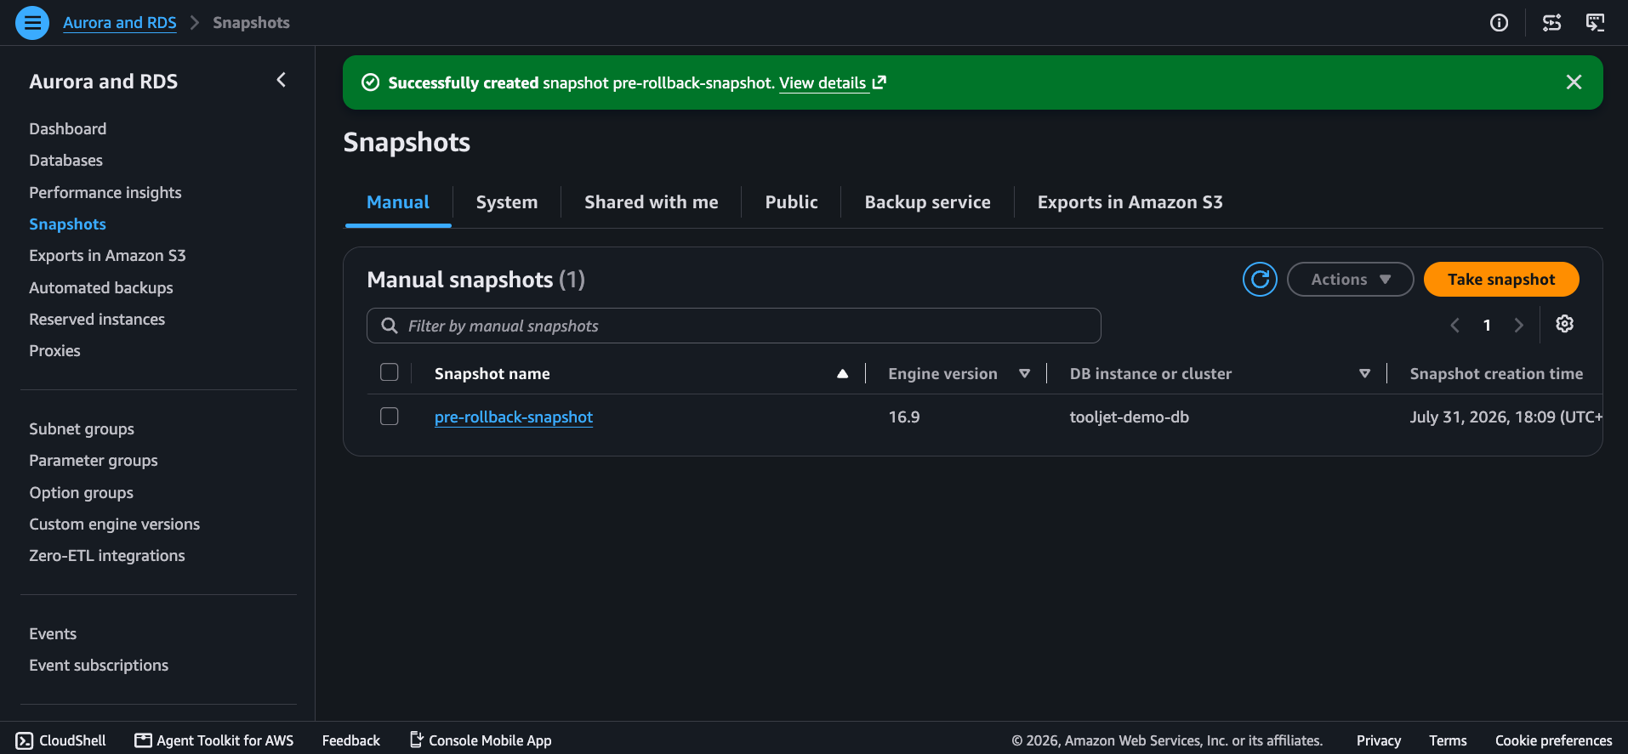This screenshot has height=754, width=1628.
Task: Open Reserved instances in the sidebar
Action: point(97,319)
